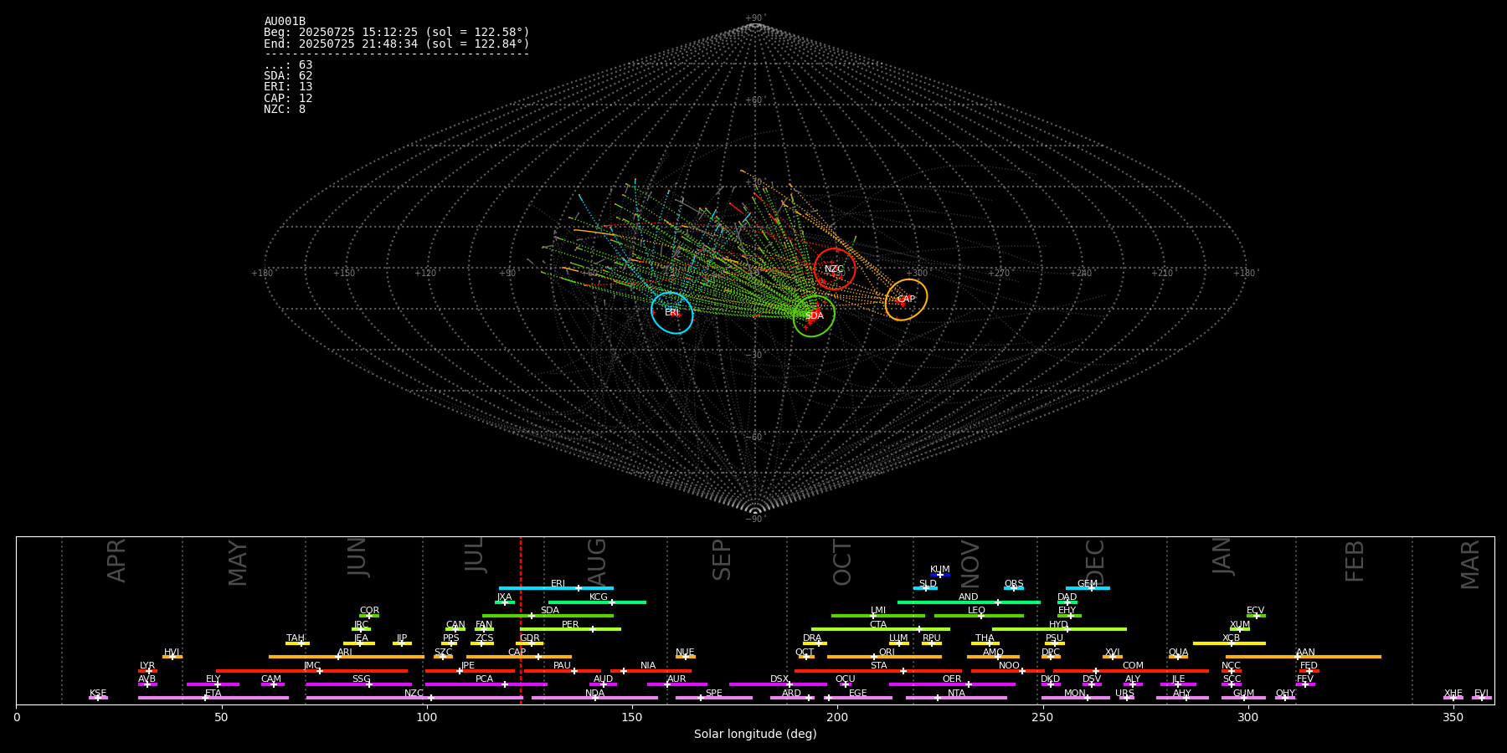Click the −90 latitude label below the map
Image resolution: width=1507 pixels, height=753 pixels.
point(754,520)
